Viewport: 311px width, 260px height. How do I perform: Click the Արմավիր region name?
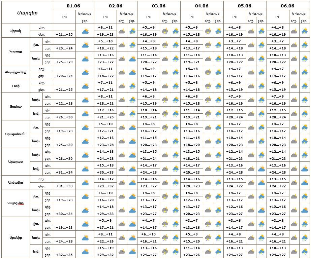coord(16,182)
